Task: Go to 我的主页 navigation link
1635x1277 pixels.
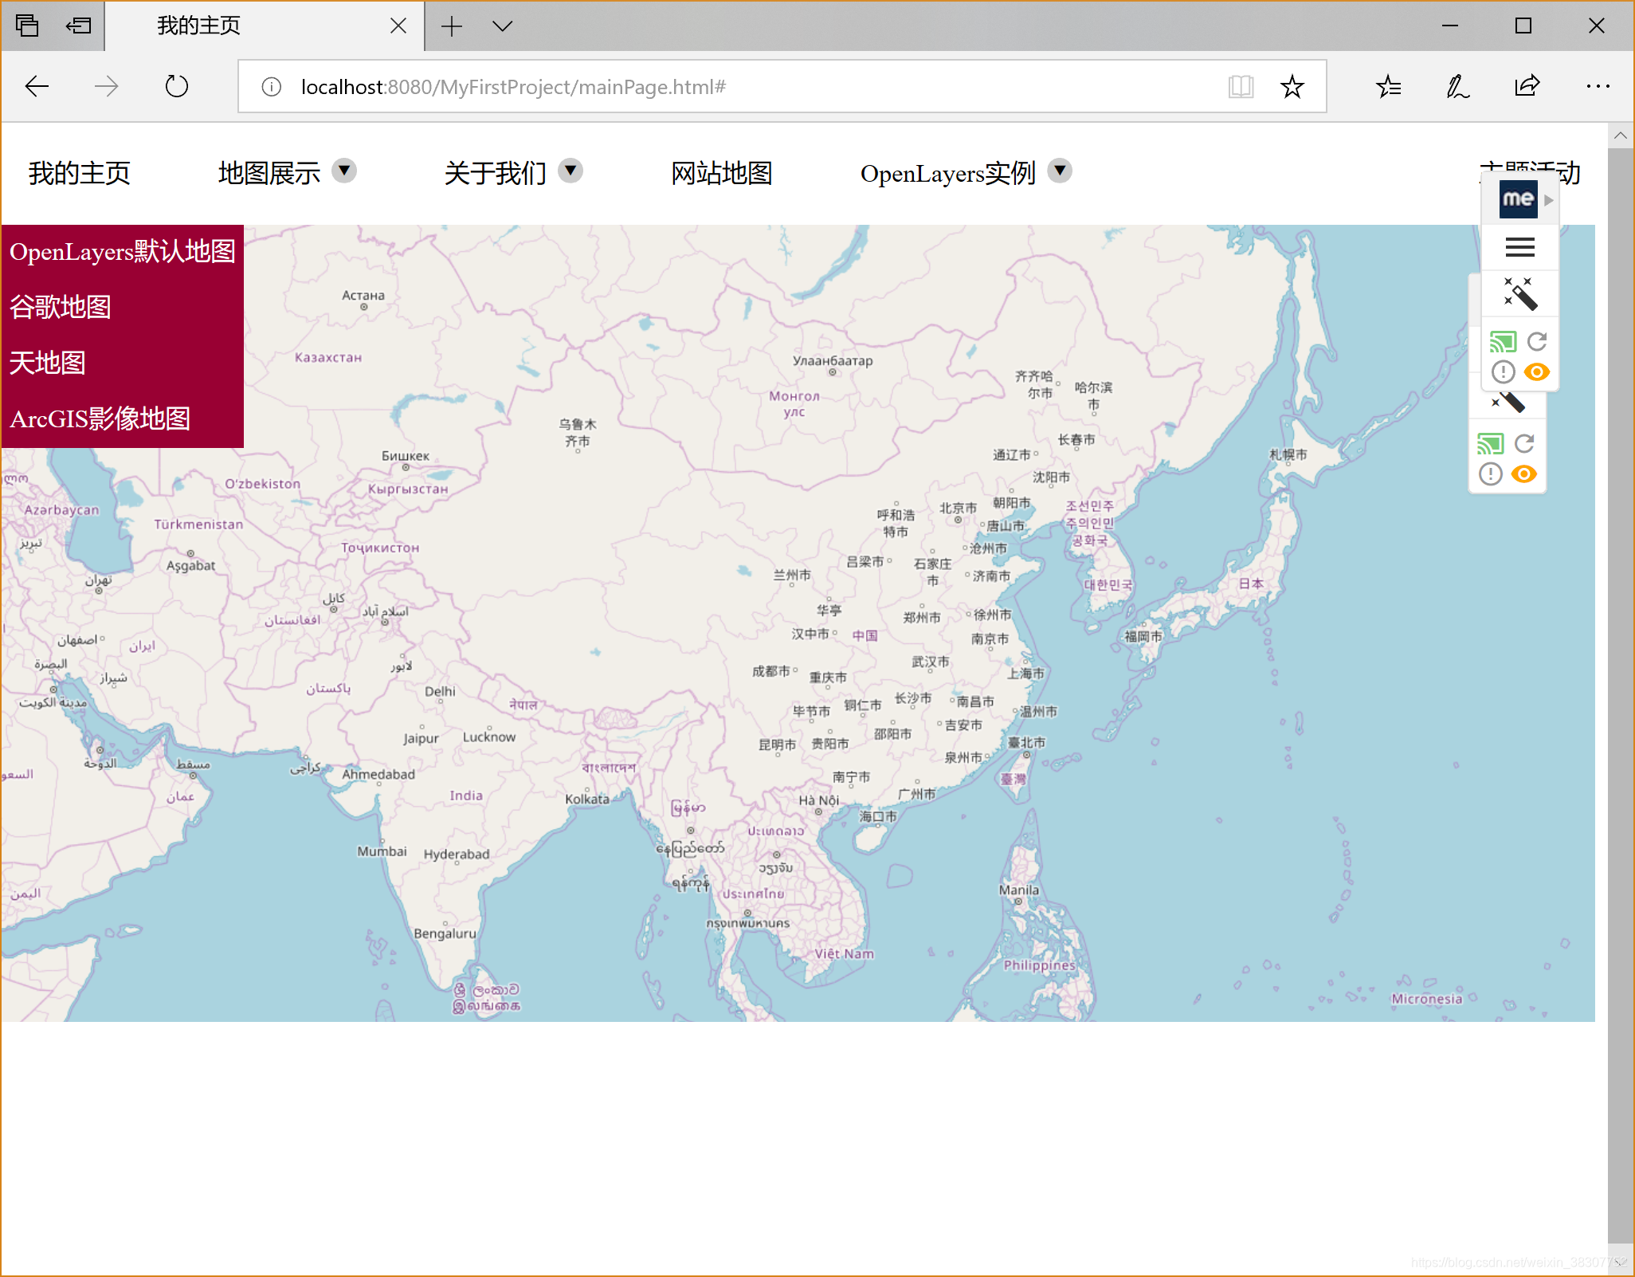Action: pos(79,173)
